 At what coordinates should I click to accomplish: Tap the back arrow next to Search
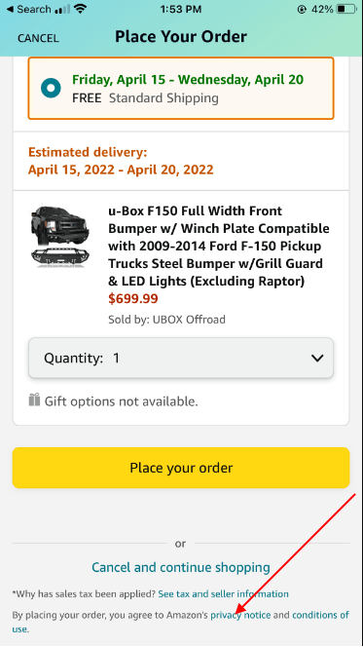11,9
